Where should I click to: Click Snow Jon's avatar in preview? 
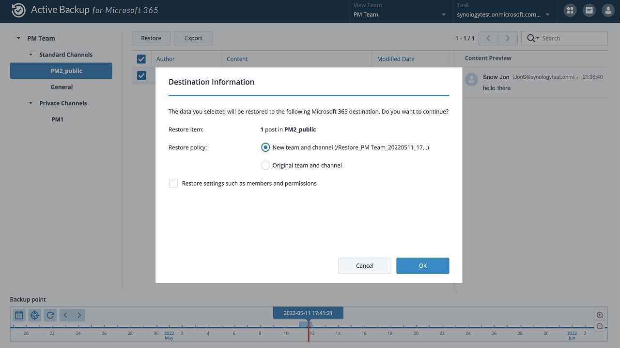pyautogui.click(x=471, y=80)
